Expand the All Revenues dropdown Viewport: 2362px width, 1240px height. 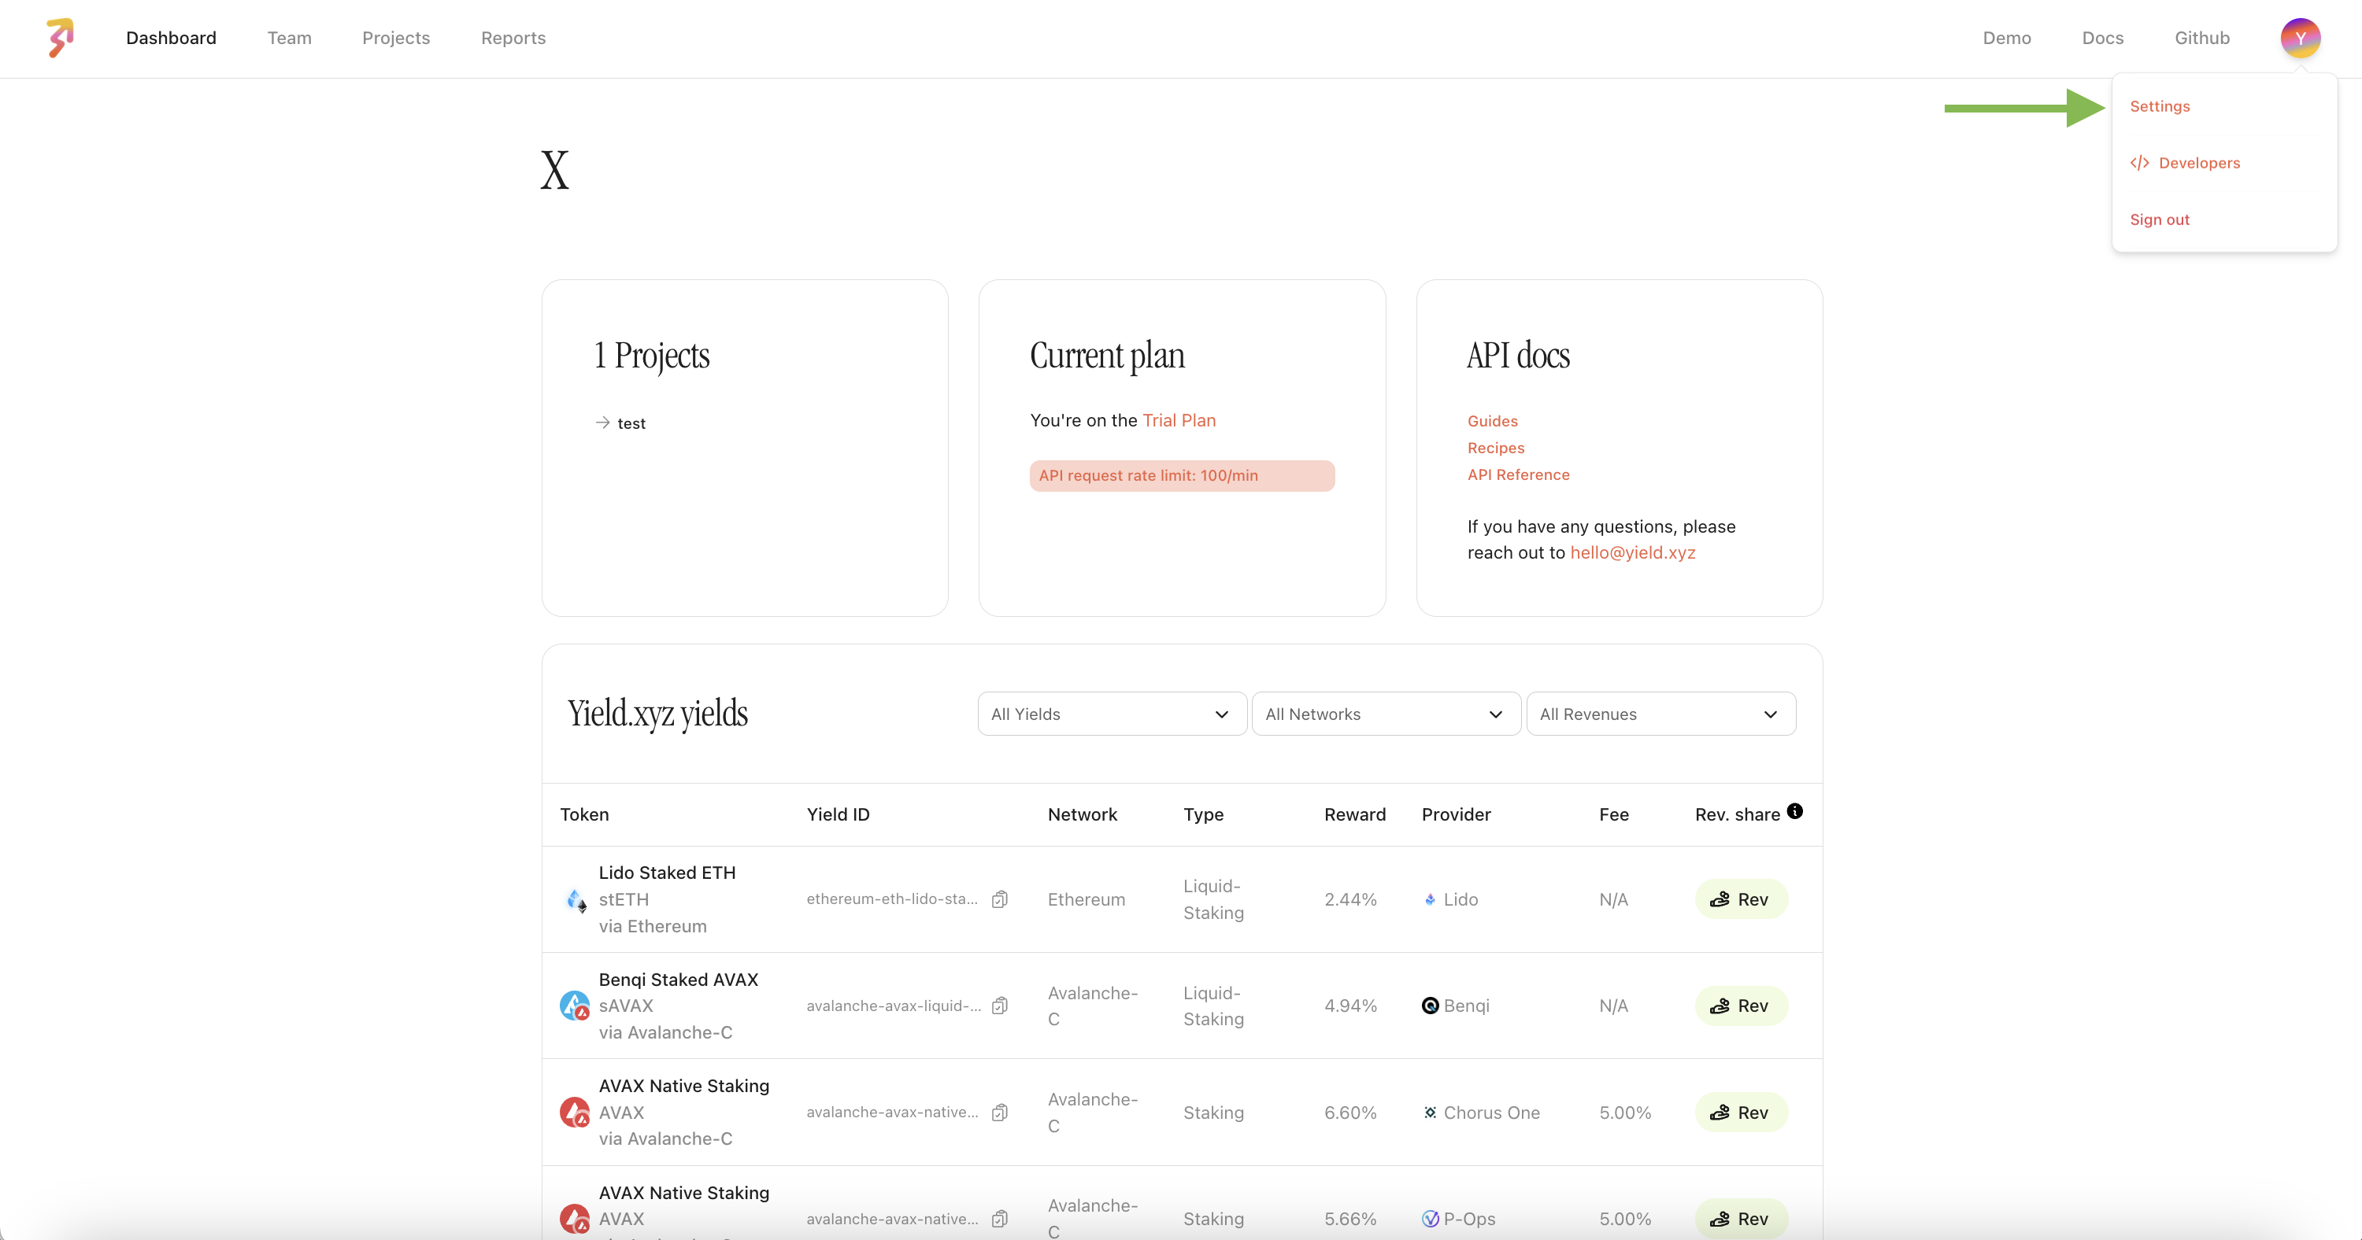1660,714
